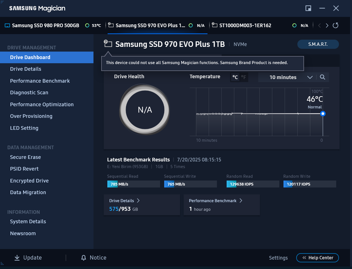Click the 46°C temperature reading
352x269 pixels.
pyautogui.click(x=315, y=99)
